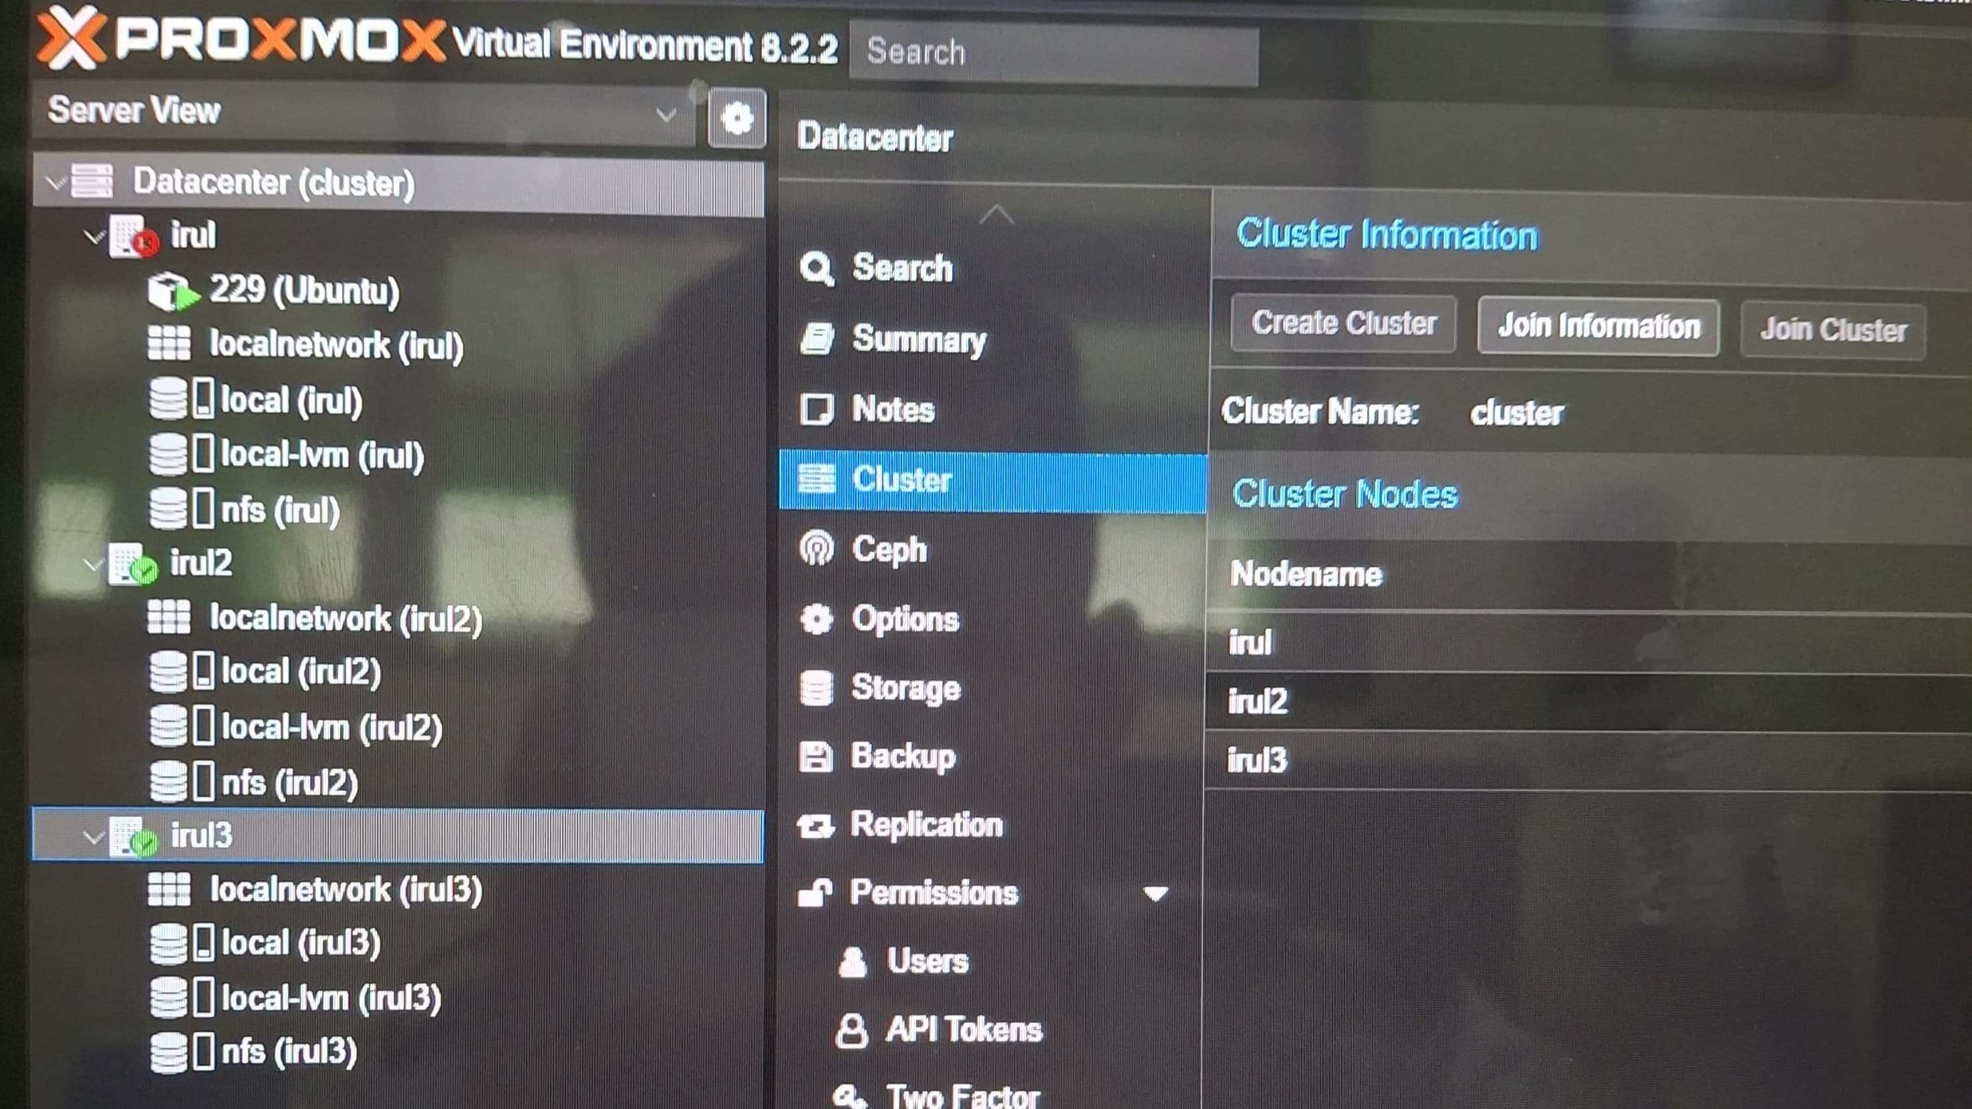The height and width of the screenshot is (1109, 1972).
Task: Click the Backup icon
Action: click(x=815, y=756)
